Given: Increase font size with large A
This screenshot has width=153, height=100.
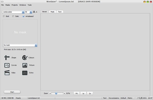Looking at the screenshot, I should click(x=34, y=12).
